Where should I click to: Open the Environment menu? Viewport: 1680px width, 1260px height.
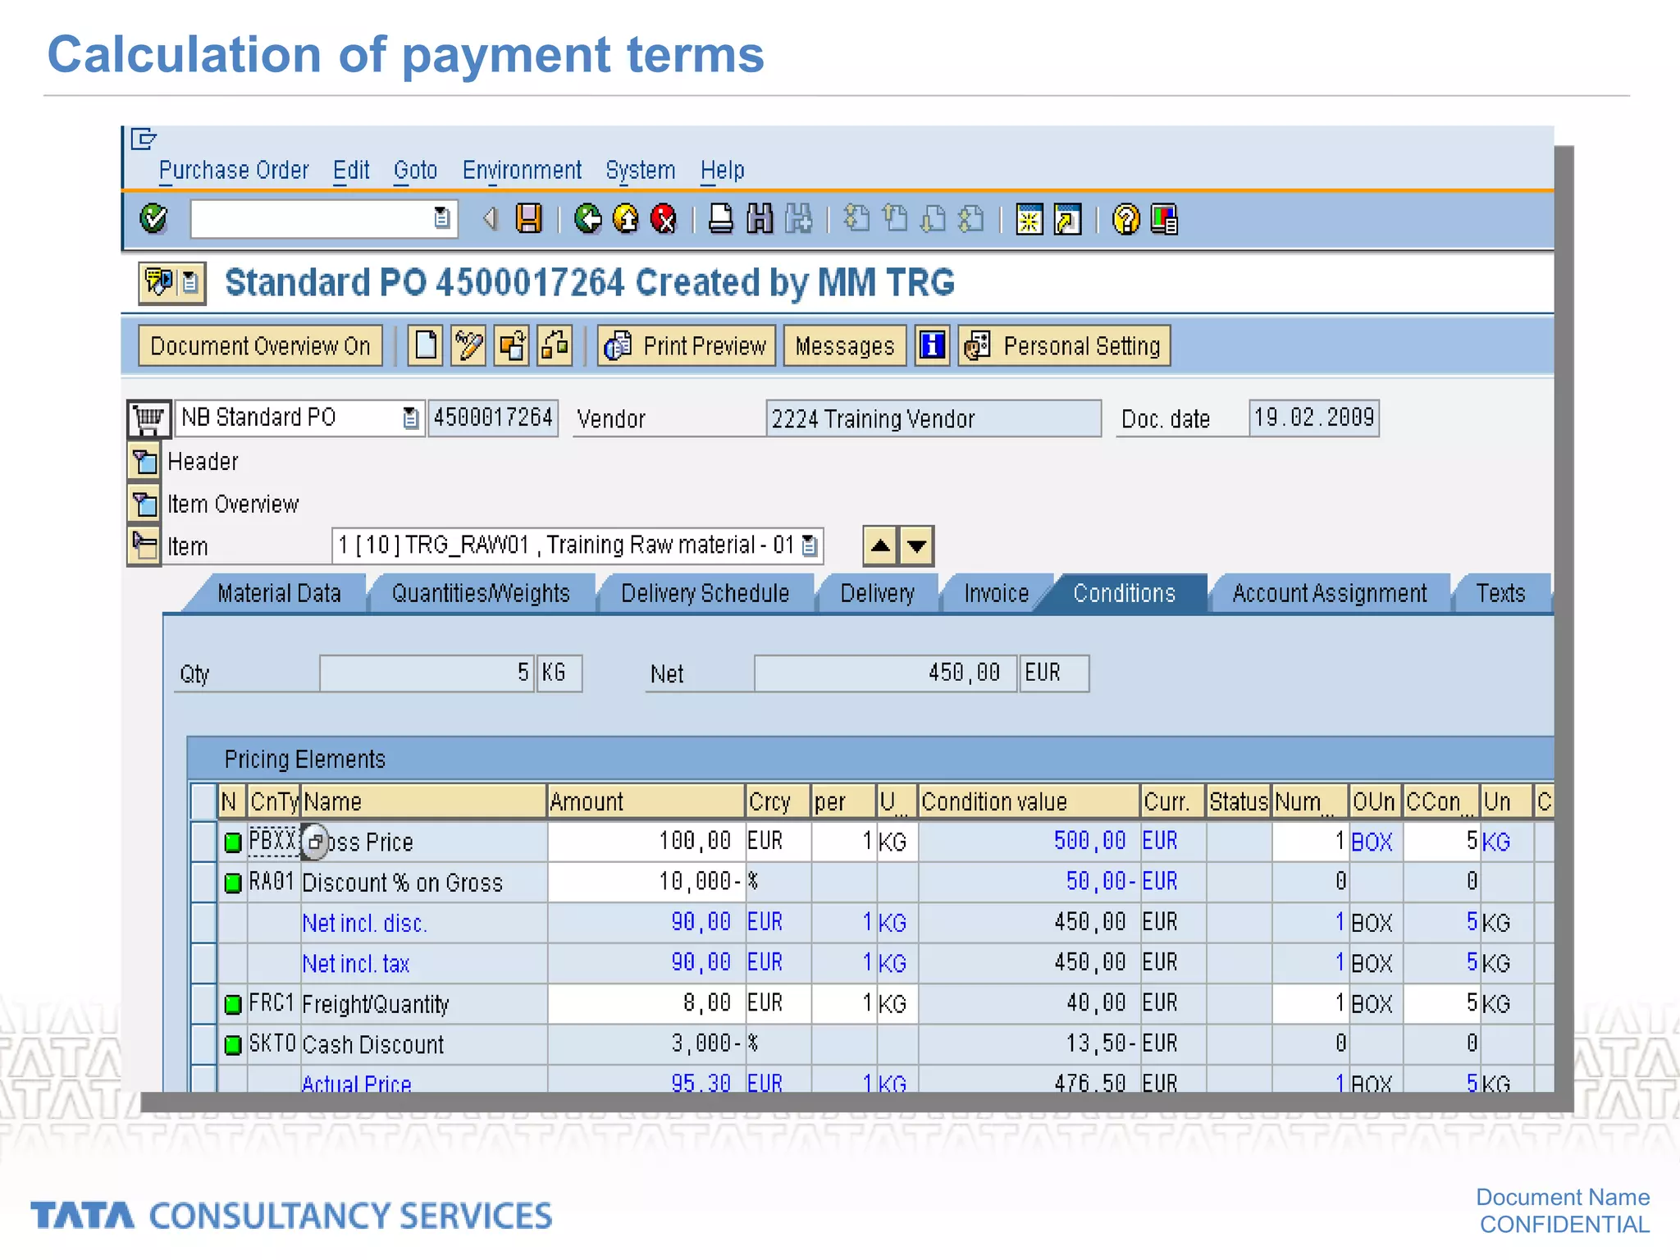pyautogui.click(x=522, y=171)
